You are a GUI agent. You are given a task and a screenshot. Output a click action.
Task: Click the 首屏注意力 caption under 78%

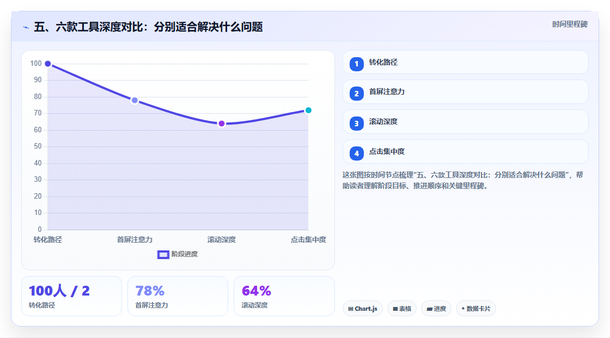click(152, 305)
